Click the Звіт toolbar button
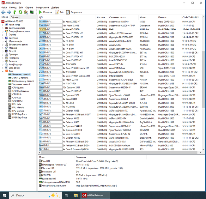The width and height of the screenshot is (206, 199). click(x=59, y=12)
